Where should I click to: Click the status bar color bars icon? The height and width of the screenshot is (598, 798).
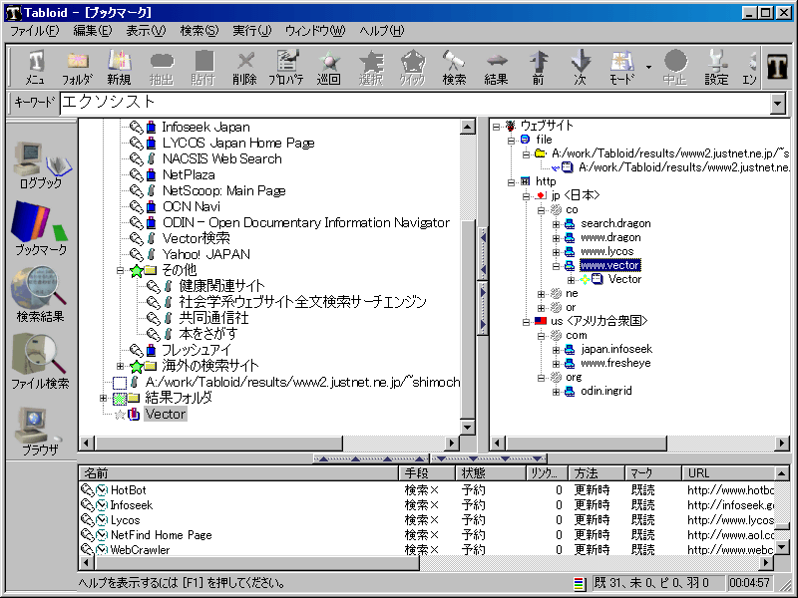580,583
